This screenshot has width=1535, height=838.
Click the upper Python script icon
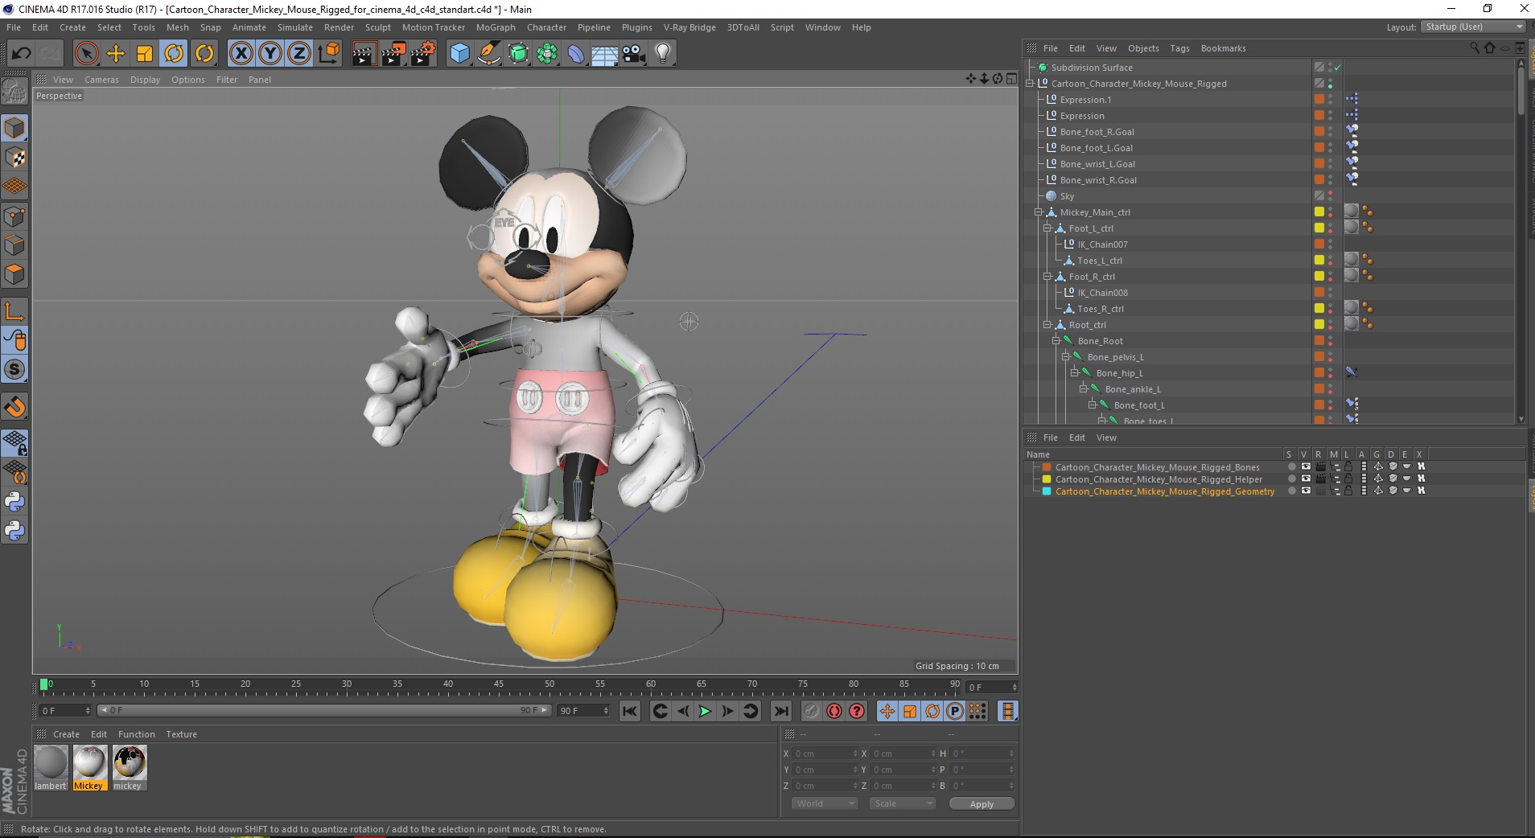(x=14, y=502)
